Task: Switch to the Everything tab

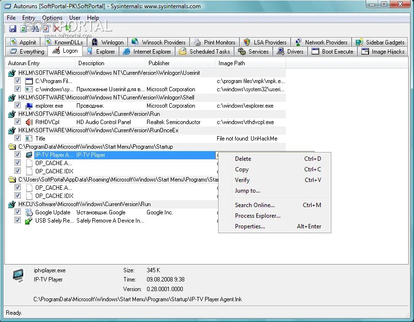Action: point(27,51)
